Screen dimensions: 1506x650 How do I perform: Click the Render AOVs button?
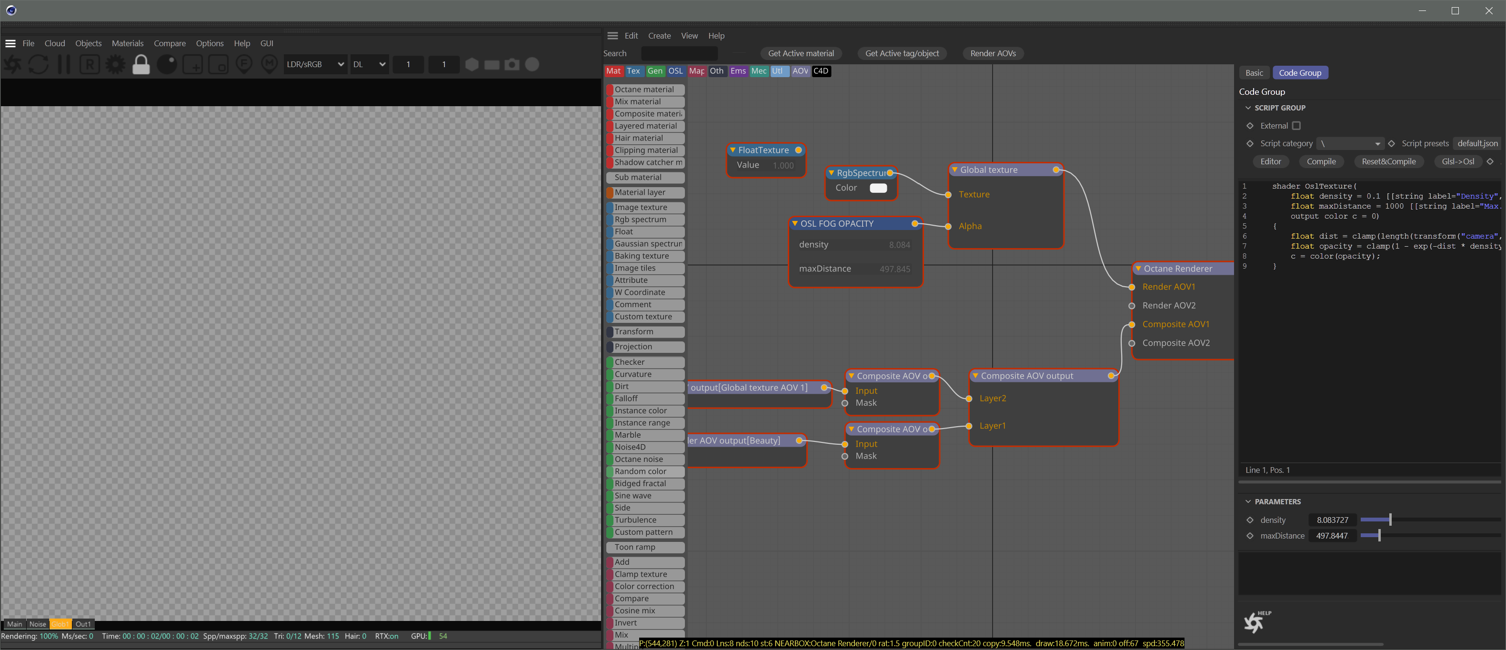(992, 53)
